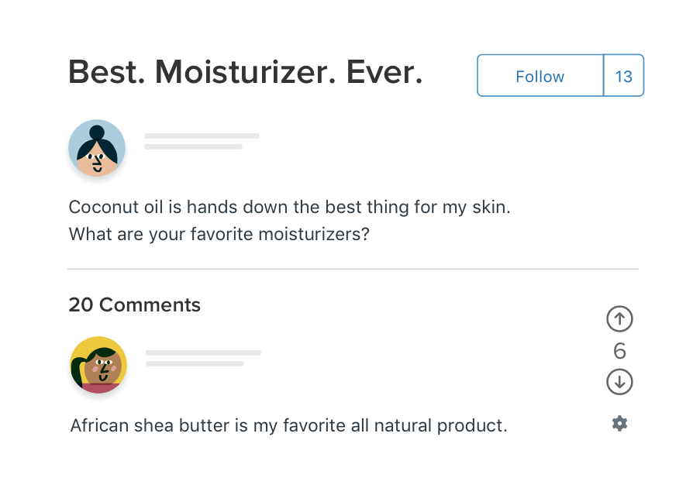
Task: Click the African shea butter comment text
Action: coord(288,426)
